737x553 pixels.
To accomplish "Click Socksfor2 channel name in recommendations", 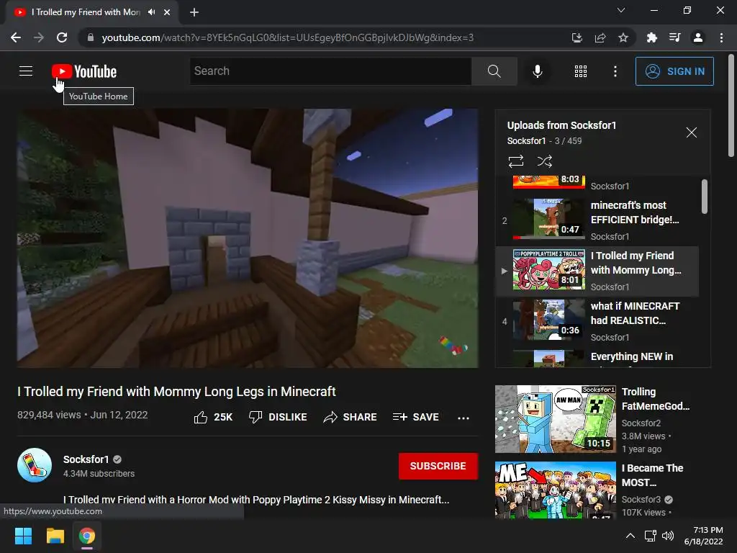I will 641,423.
